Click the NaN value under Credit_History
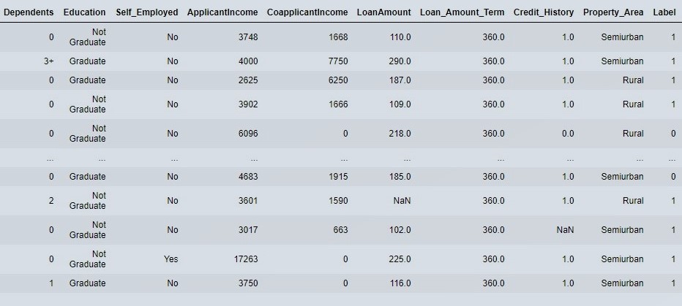This screenshot has width=682, height=306. coord(565,229)
